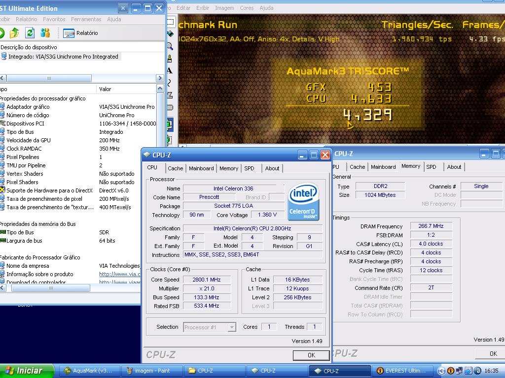Click the Suporte de Hardware DirectX icon
This screenshot has width=505, height=378.
coord(2,190)
